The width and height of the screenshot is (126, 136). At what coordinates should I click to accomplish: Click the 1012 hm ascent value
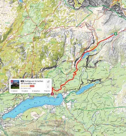click(x=37, y=91)
